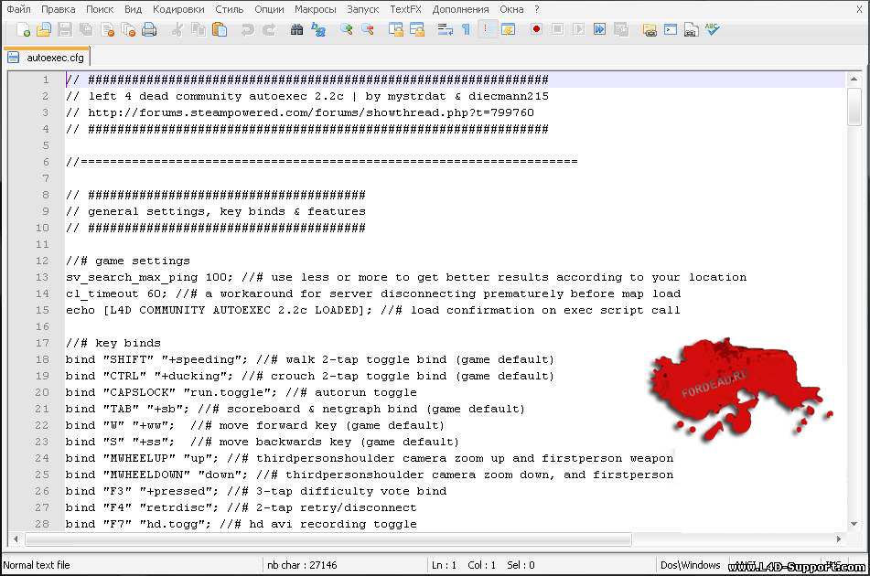Toggle word wrap in the toolbar

pyautogui.click(x=445, y=29)
